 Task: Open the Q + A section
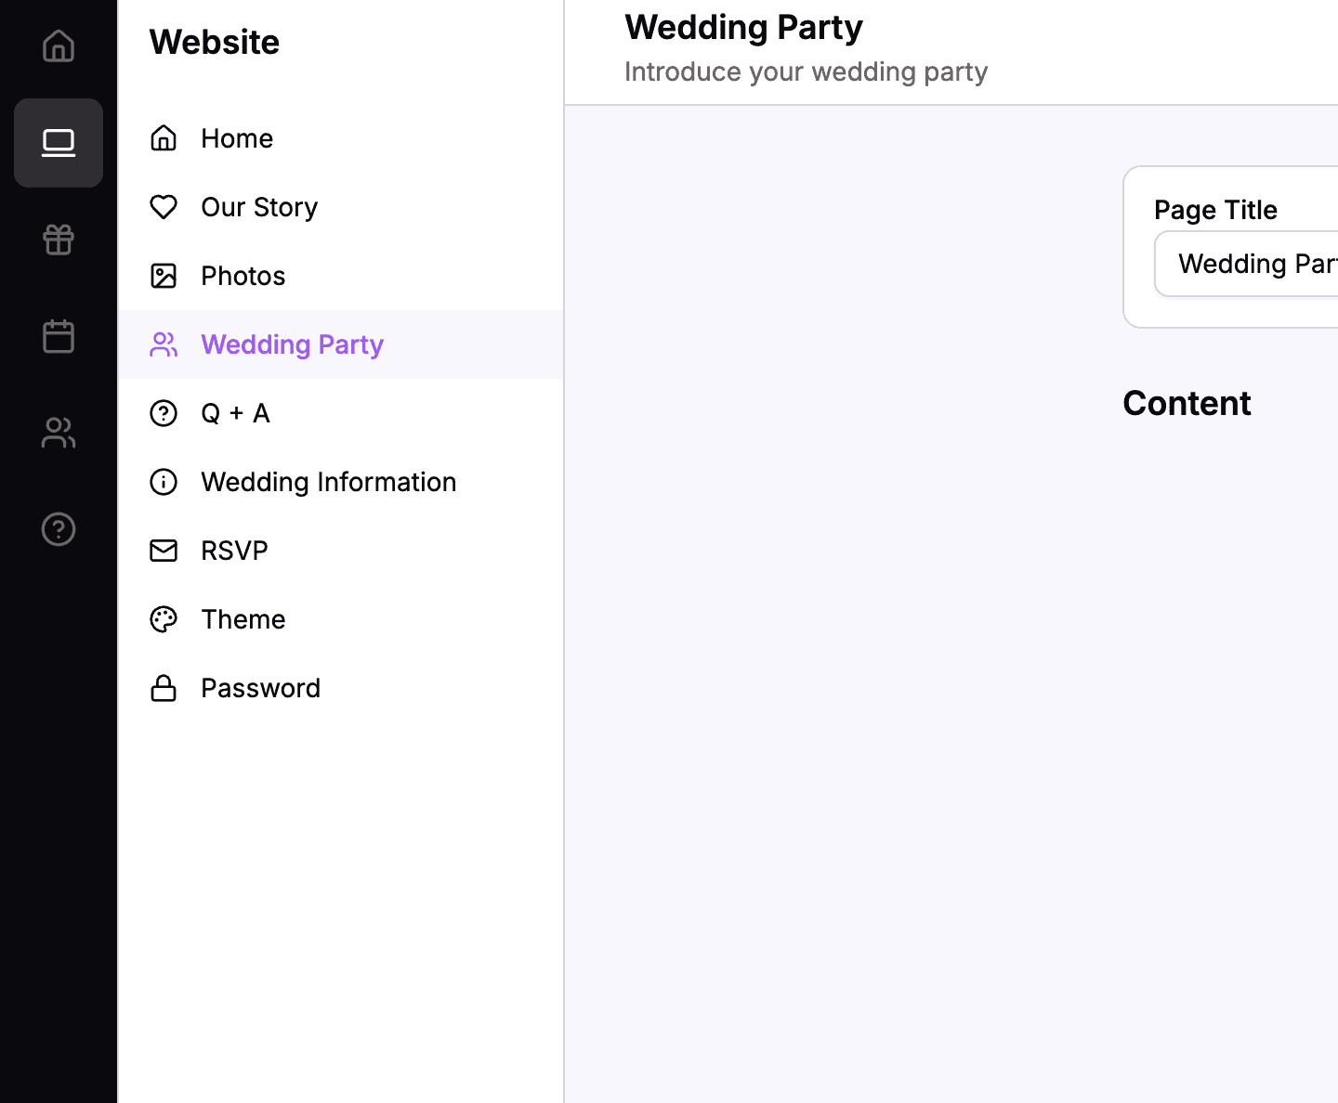(x=235, y=413)
